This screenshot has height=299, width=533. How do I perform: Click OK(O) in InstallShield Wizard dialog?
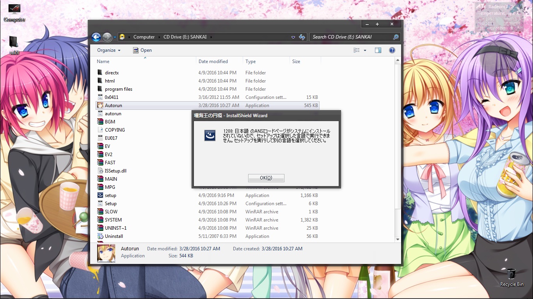tap(266, 178)
